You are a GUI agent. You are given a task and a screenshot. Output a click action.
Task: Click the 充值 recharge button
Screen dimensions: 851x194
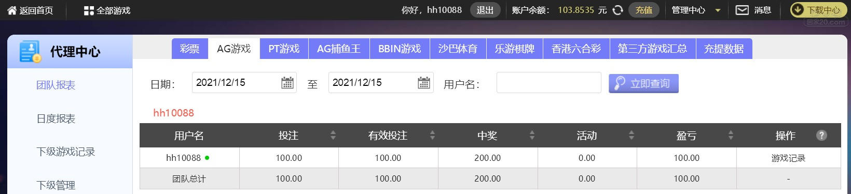(644, 10)
